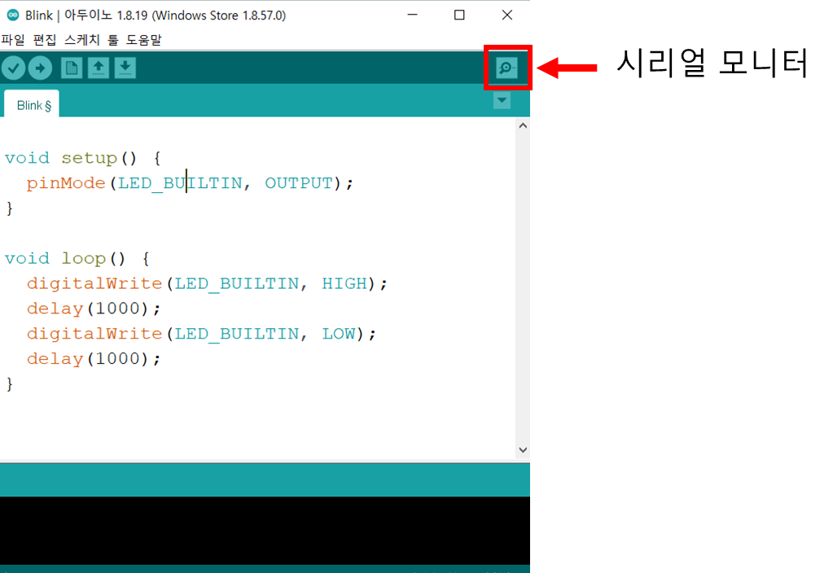Maximize the Arduino window
The image size is (833, 573).
[459, 15]
